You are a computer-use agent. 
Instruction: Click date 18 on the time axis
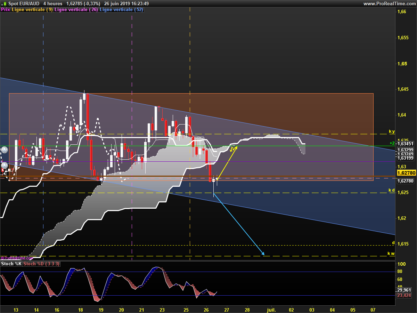tap(80, 309)
